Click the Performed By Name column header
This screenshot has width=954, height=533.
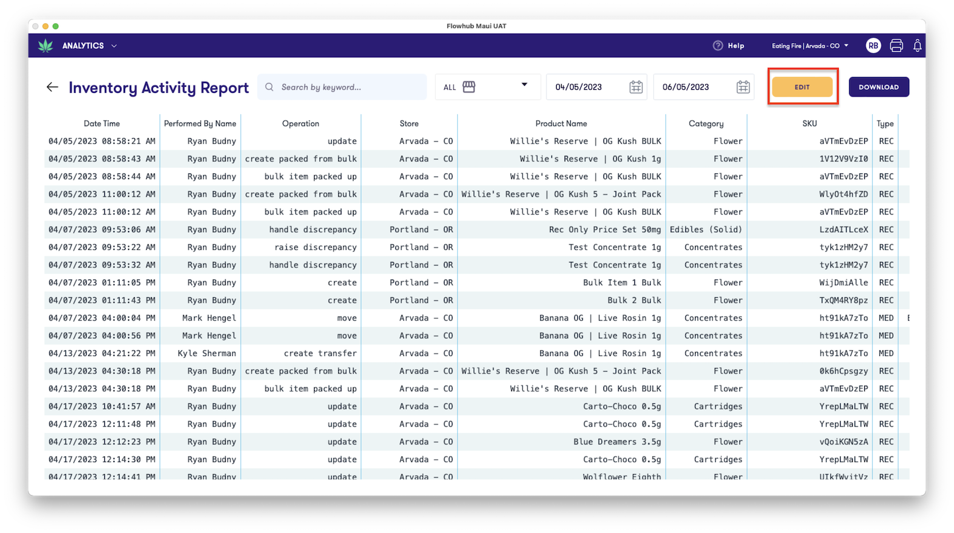200,124
